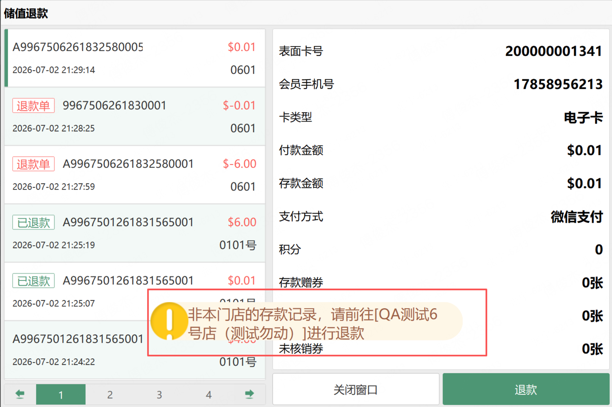Click the 已退款 tag on the $6.00 row
Viewport: 612px width, 407px height.
click(x=33, y=222)
